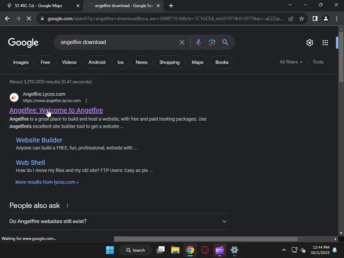Click the Angelfire site favicon
The height and width of the screenshot is (258, 344).
pyautogui.click(x=14, y=97)
